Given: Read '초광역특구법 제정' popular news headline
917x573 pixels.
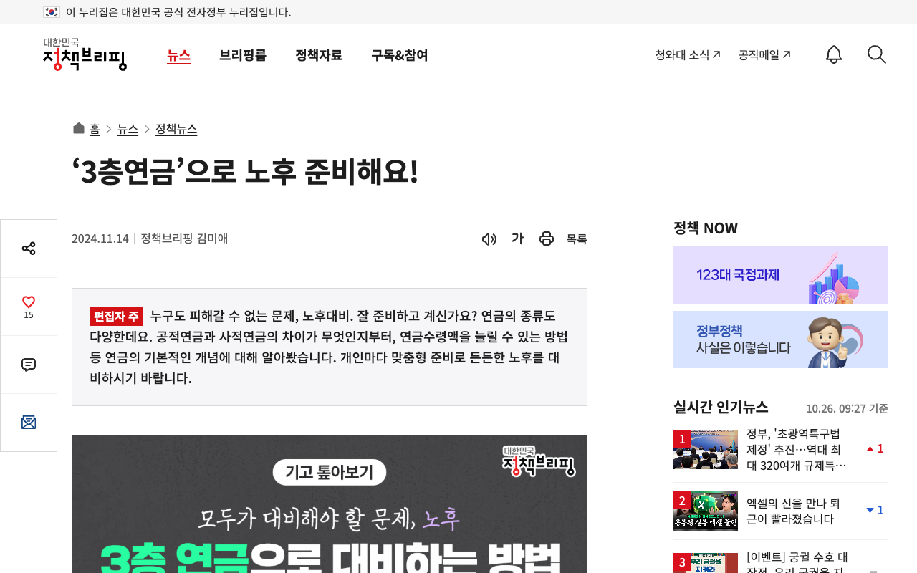Looking at the screenshot, I should (x=797, y=449).
